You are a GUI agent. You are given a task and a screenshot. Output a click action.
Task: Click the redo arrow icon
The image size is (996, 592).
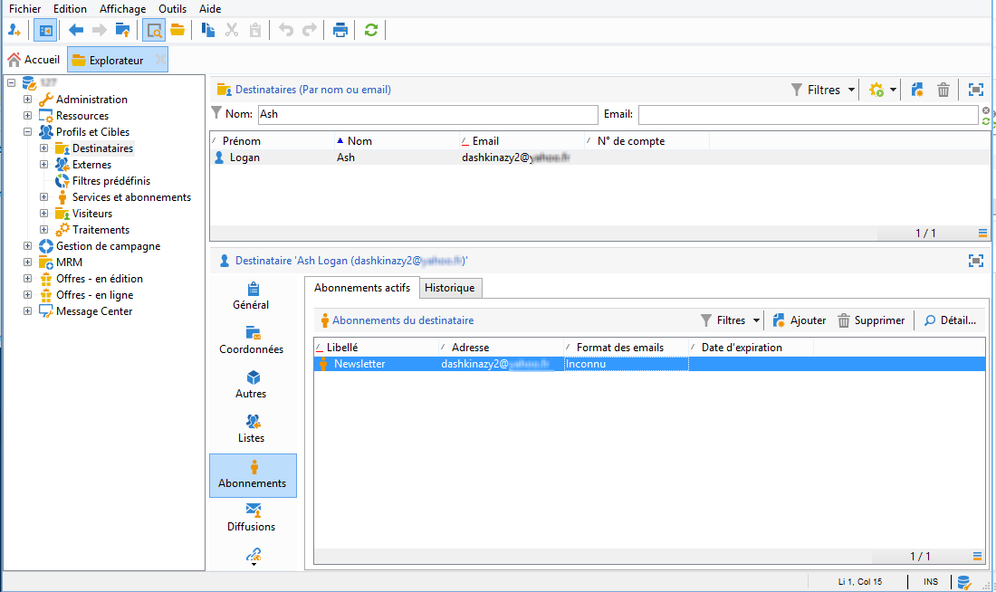click(310, 30)
